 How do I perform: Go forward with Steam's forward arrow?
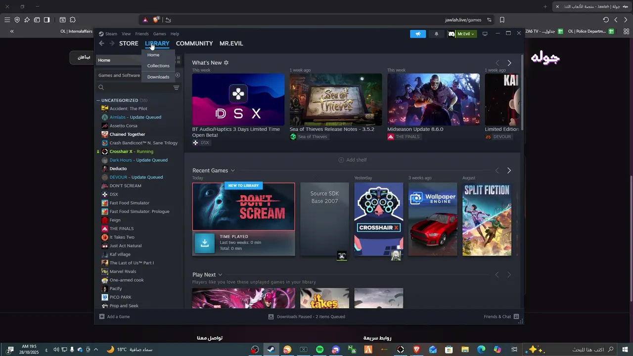tap(112, 44)
